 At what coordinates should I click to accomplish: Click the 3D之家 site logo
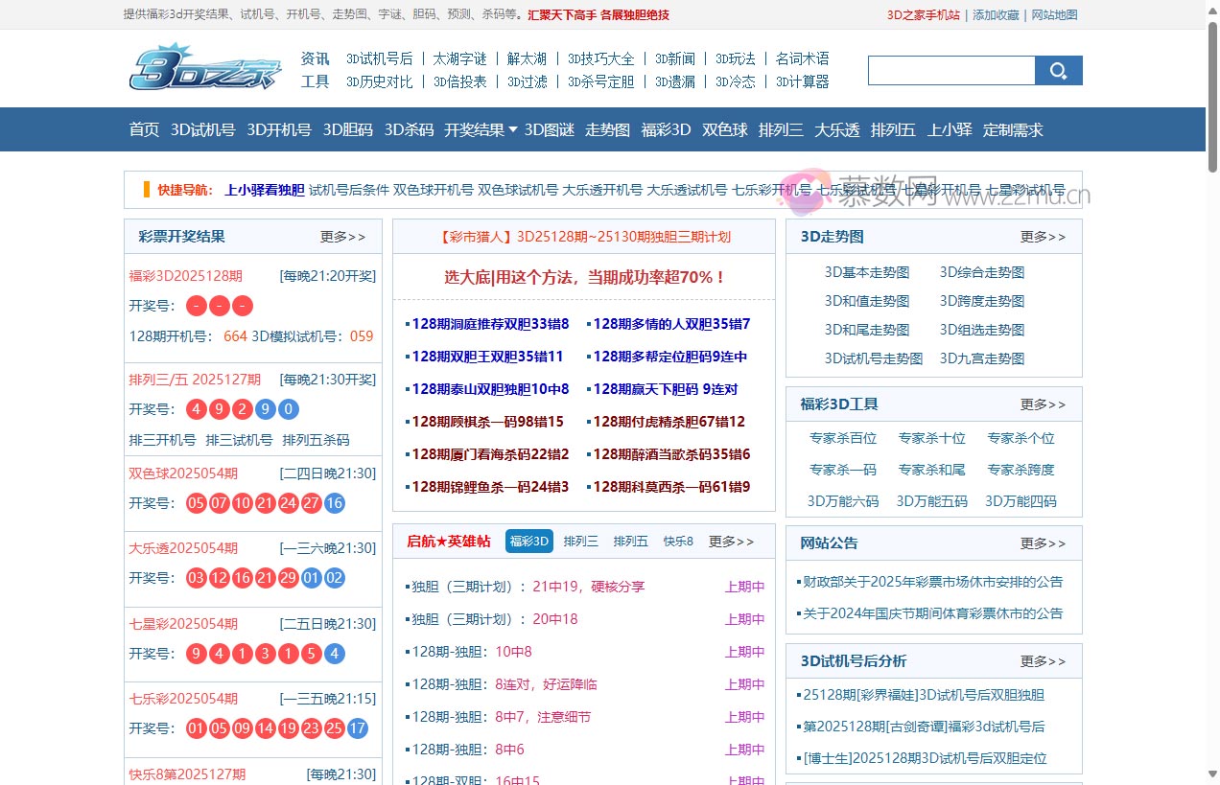(205, 69)
